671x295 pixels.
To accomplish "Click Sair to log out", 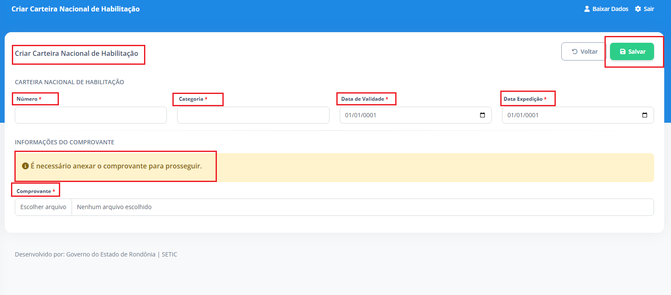I will (644, 9).
